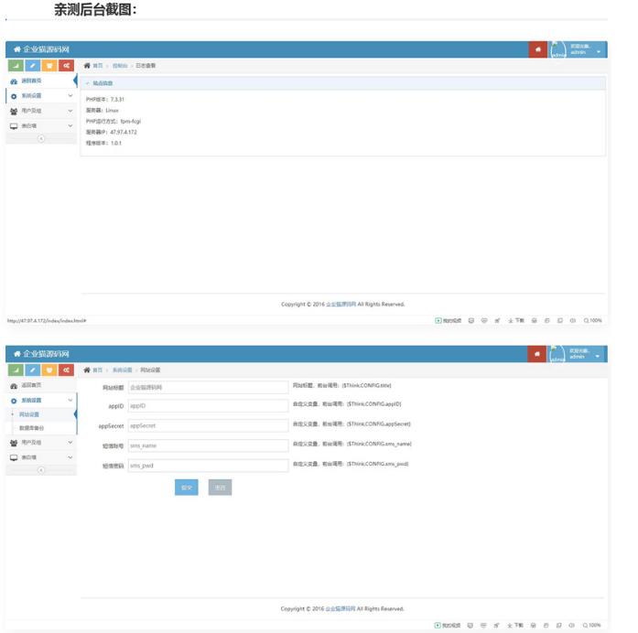638x633 pixels.
Task: Collapse the sidebar in the bottom screenshot
Action: click(x=40, y=470)
